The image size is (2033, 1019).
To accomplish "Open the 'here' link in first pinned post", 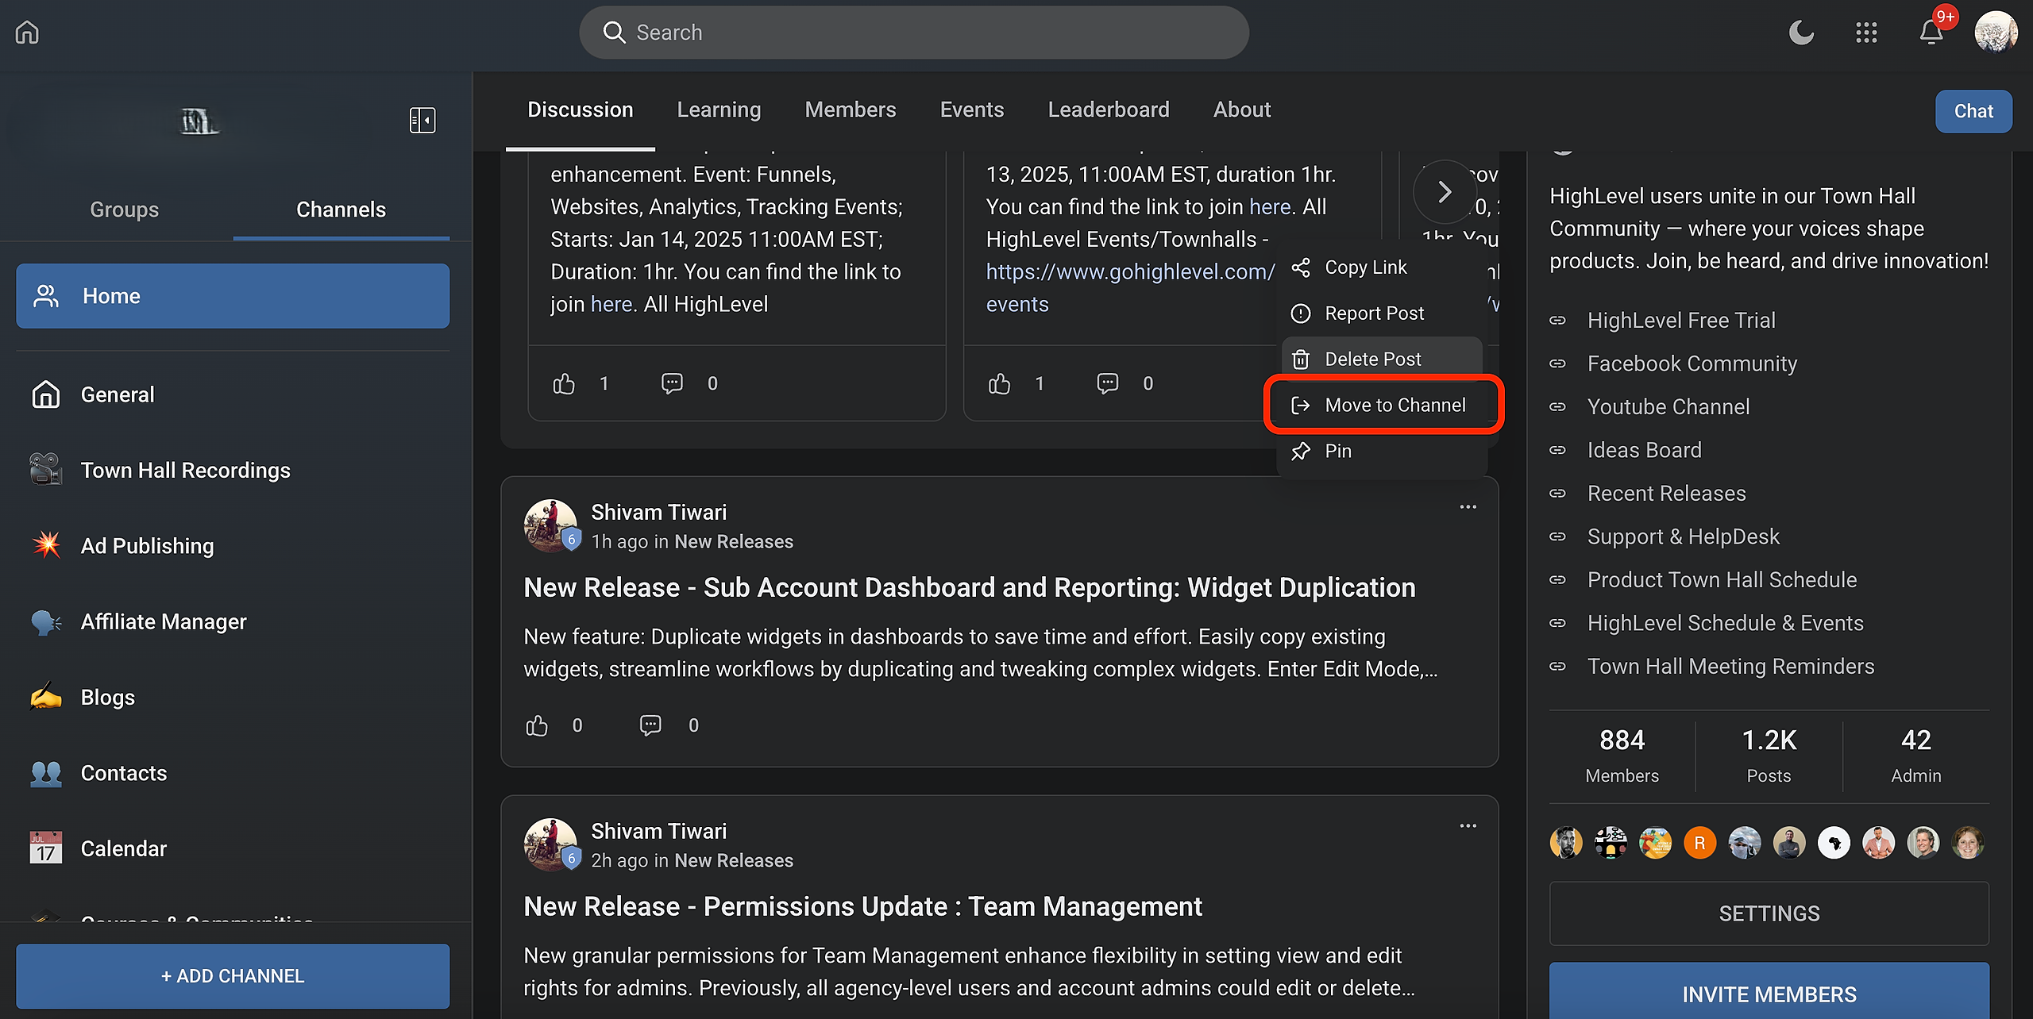I will [611, 304].
